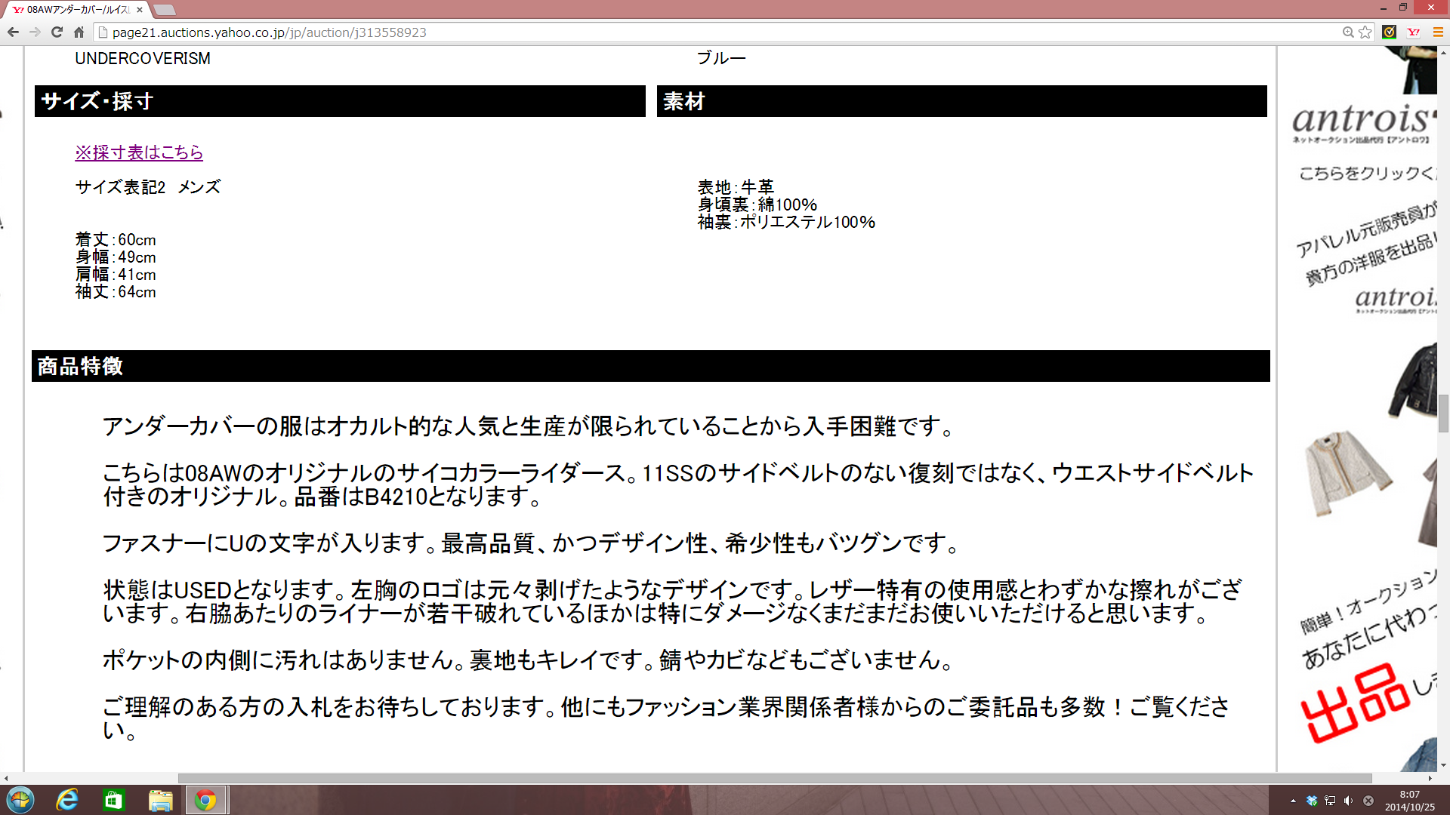Open the volume speaker tray icon

coord(1348,801)
